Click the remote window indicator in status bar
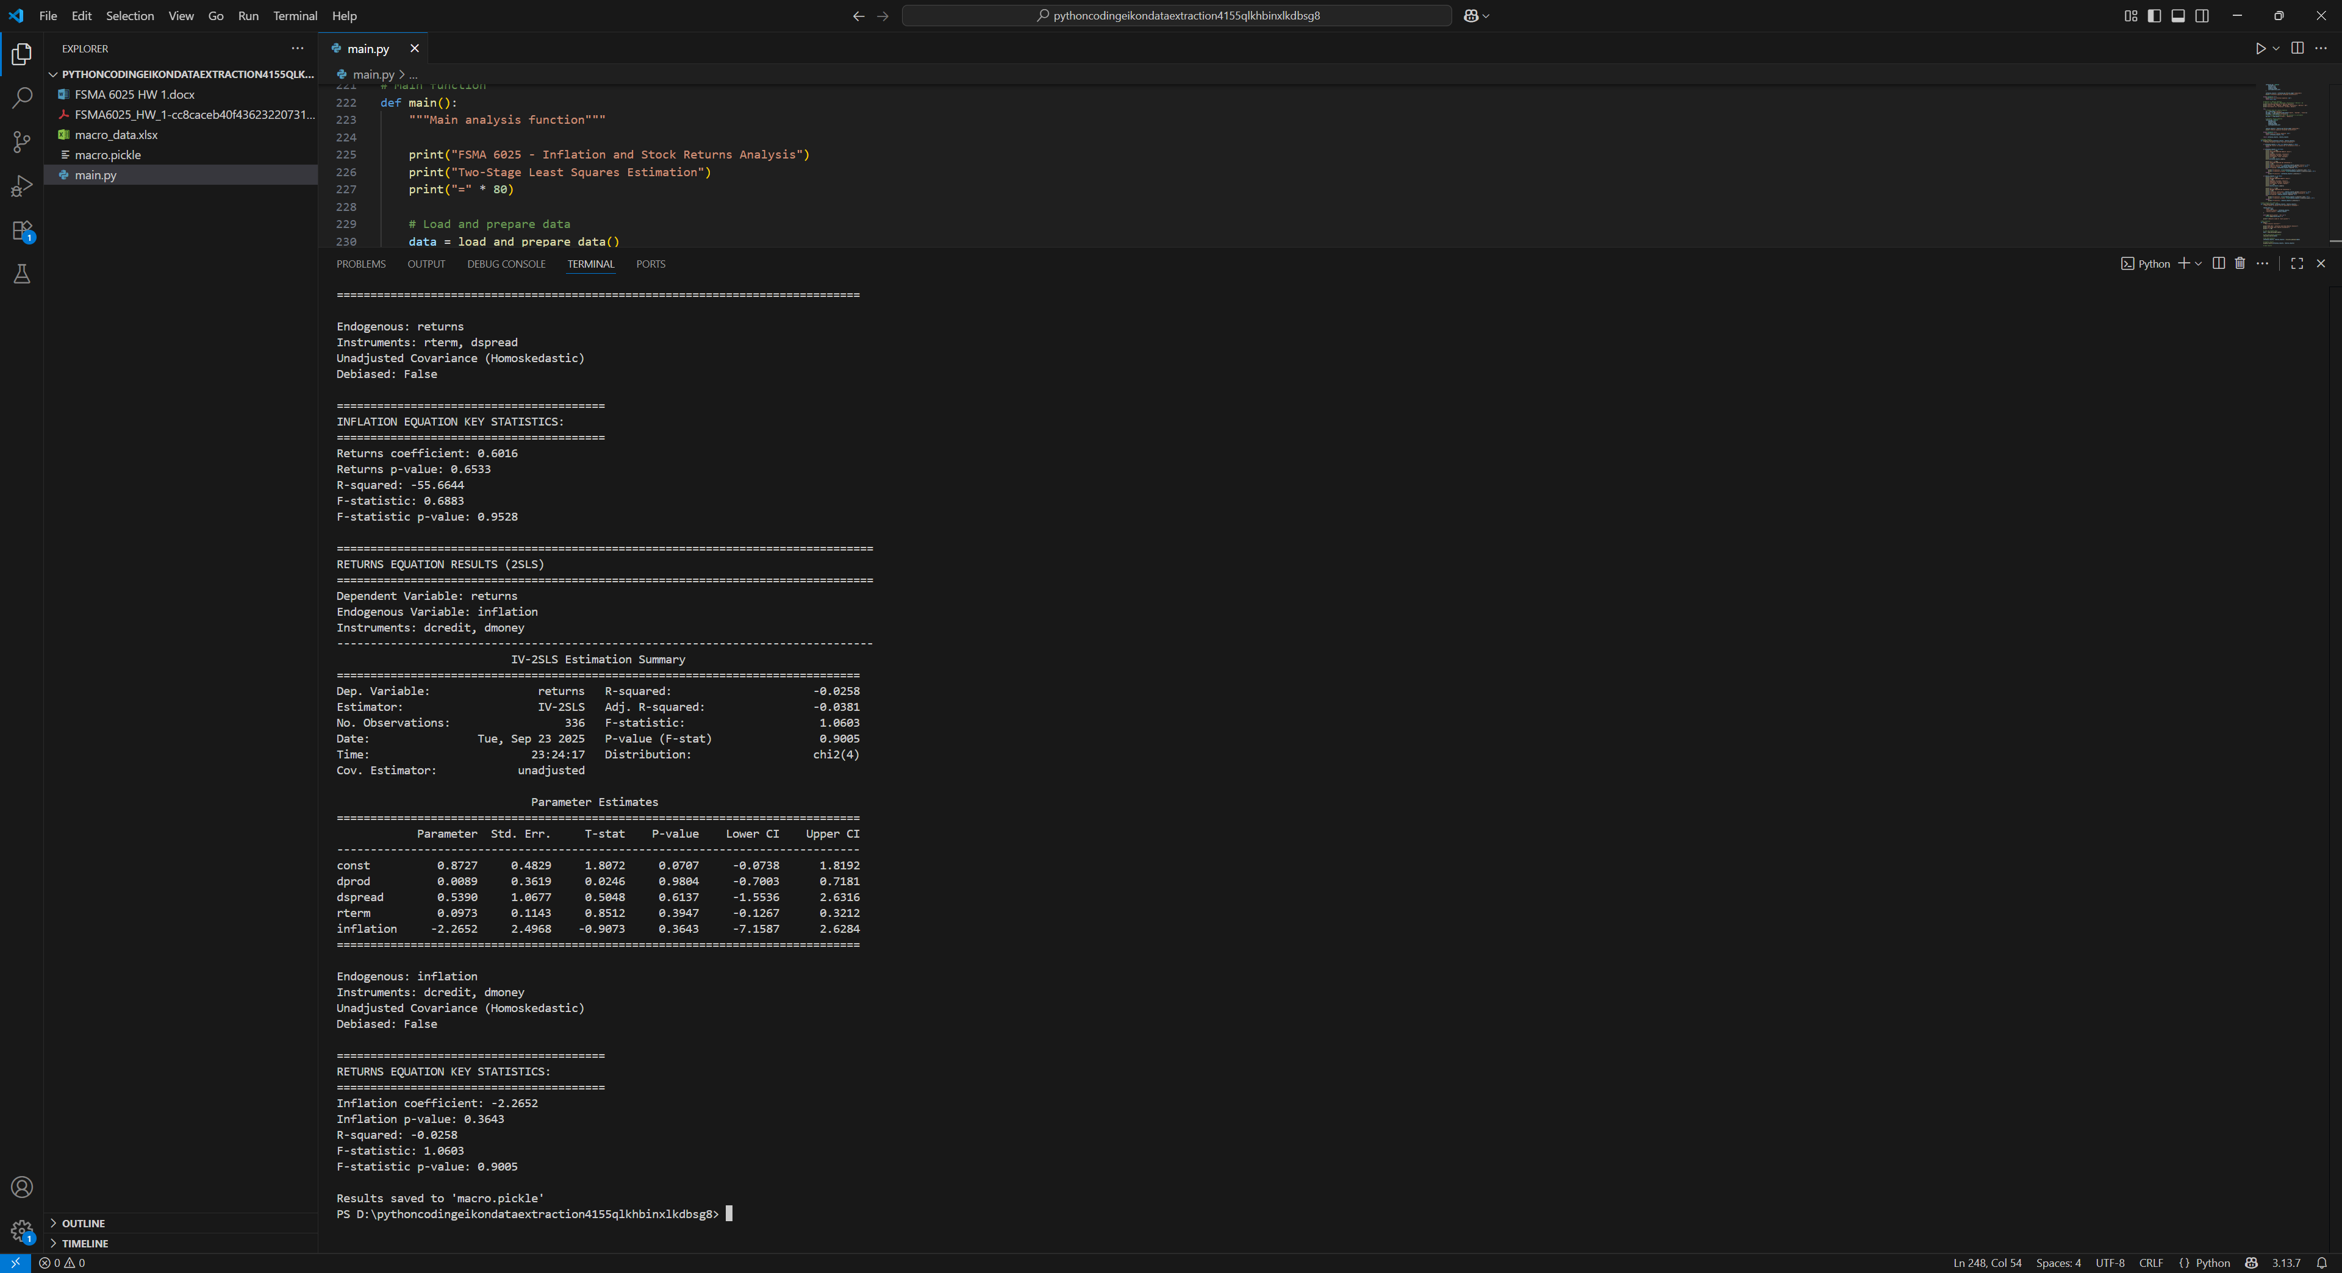Viewport: 2342px width, 1273px height. click(15, 1263)
